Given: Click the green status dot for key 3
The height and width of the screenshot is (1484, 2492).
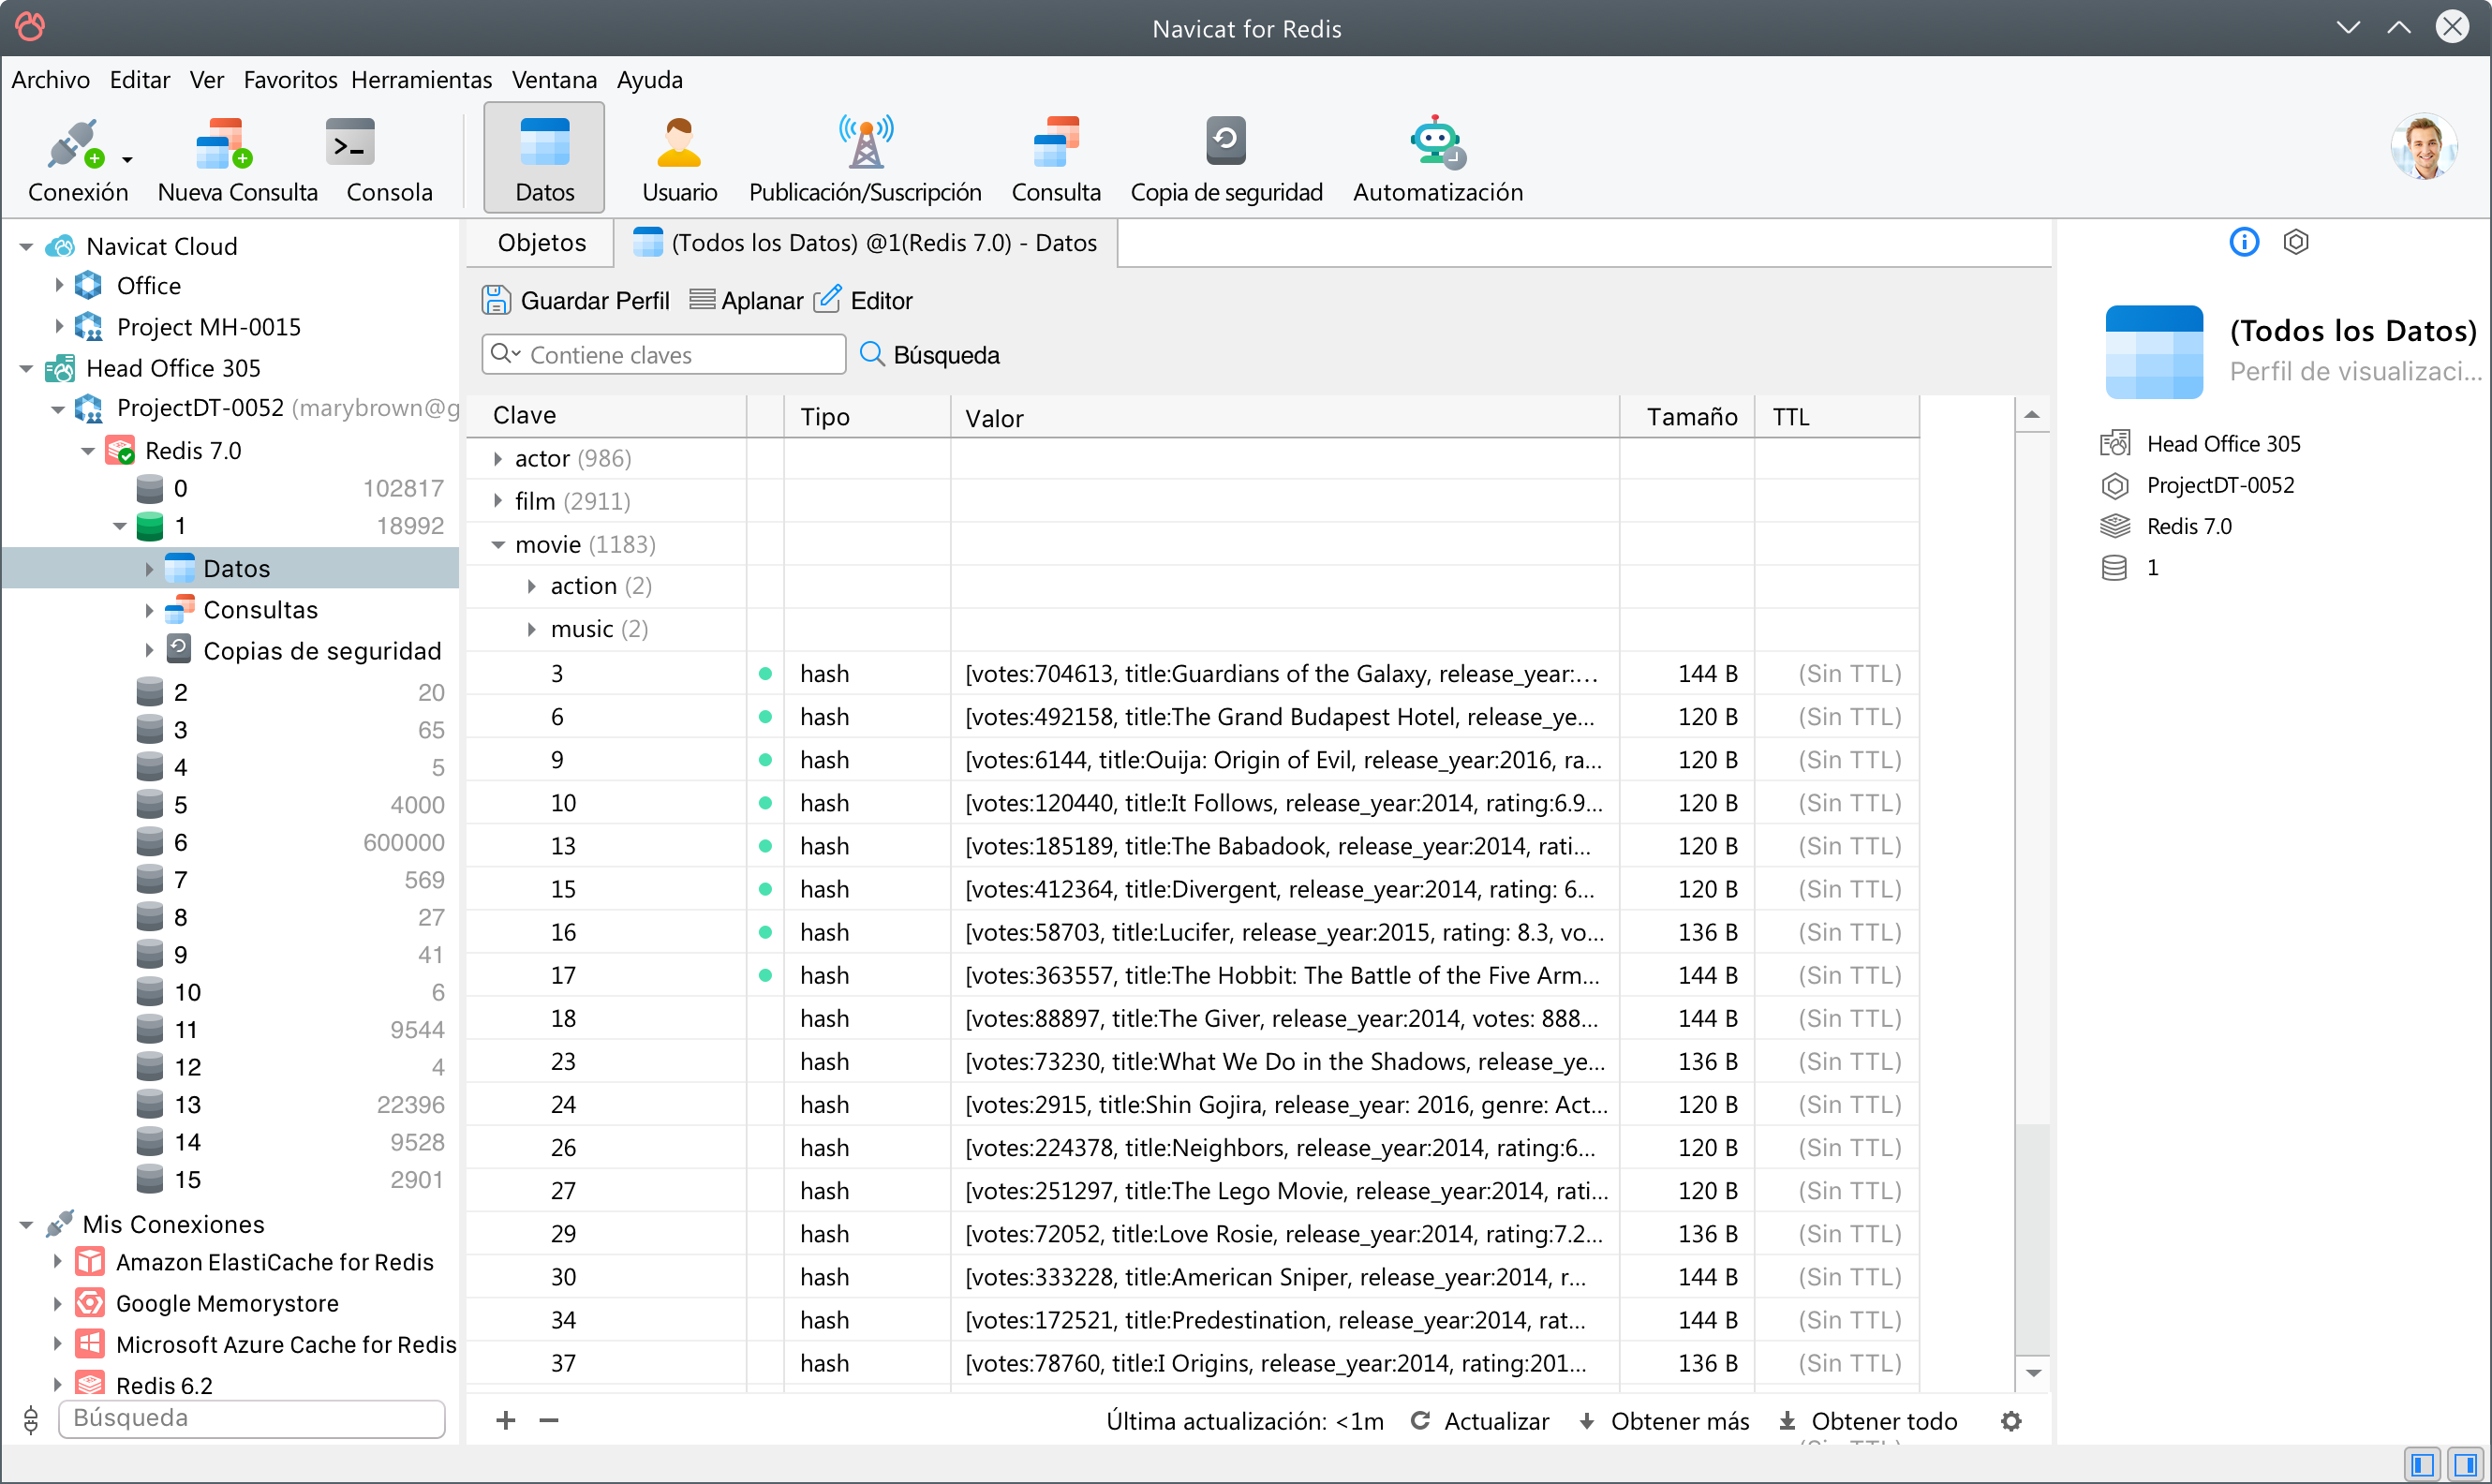Looking at the screenshot, I should pyautogui.click(x=765, y=674).
